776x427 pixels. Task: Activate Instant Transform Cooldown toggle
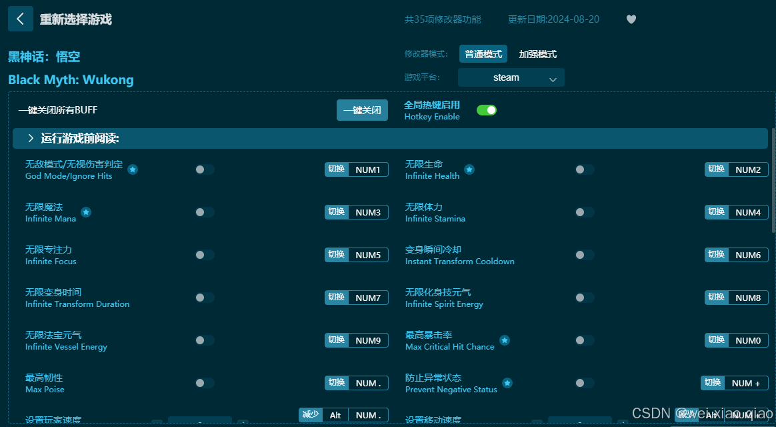click(585, 255)
